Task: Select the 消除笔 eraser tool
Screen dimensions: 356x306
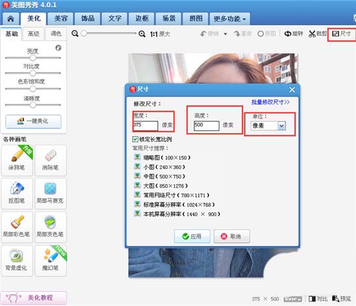Action: [50, 160]
